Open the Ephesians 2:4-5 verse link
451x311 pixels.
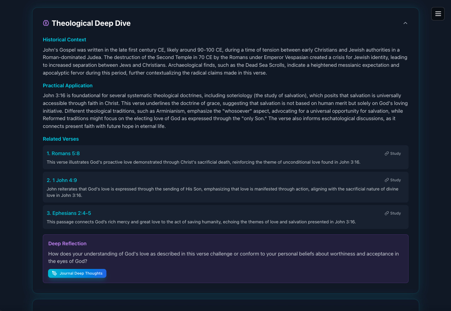(69, 213)
